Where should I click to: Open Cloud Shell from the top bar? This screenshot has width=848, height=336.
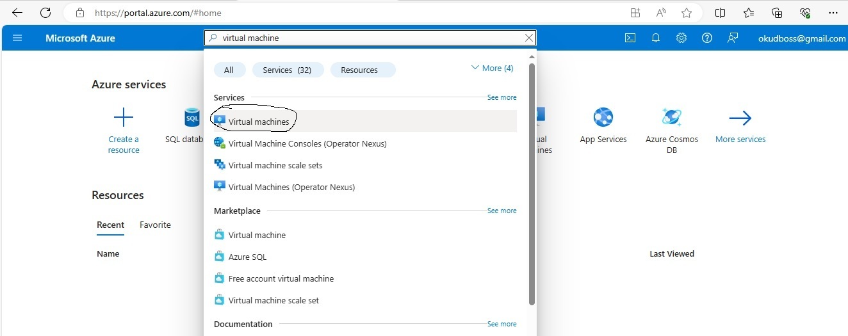pos(630,38)
